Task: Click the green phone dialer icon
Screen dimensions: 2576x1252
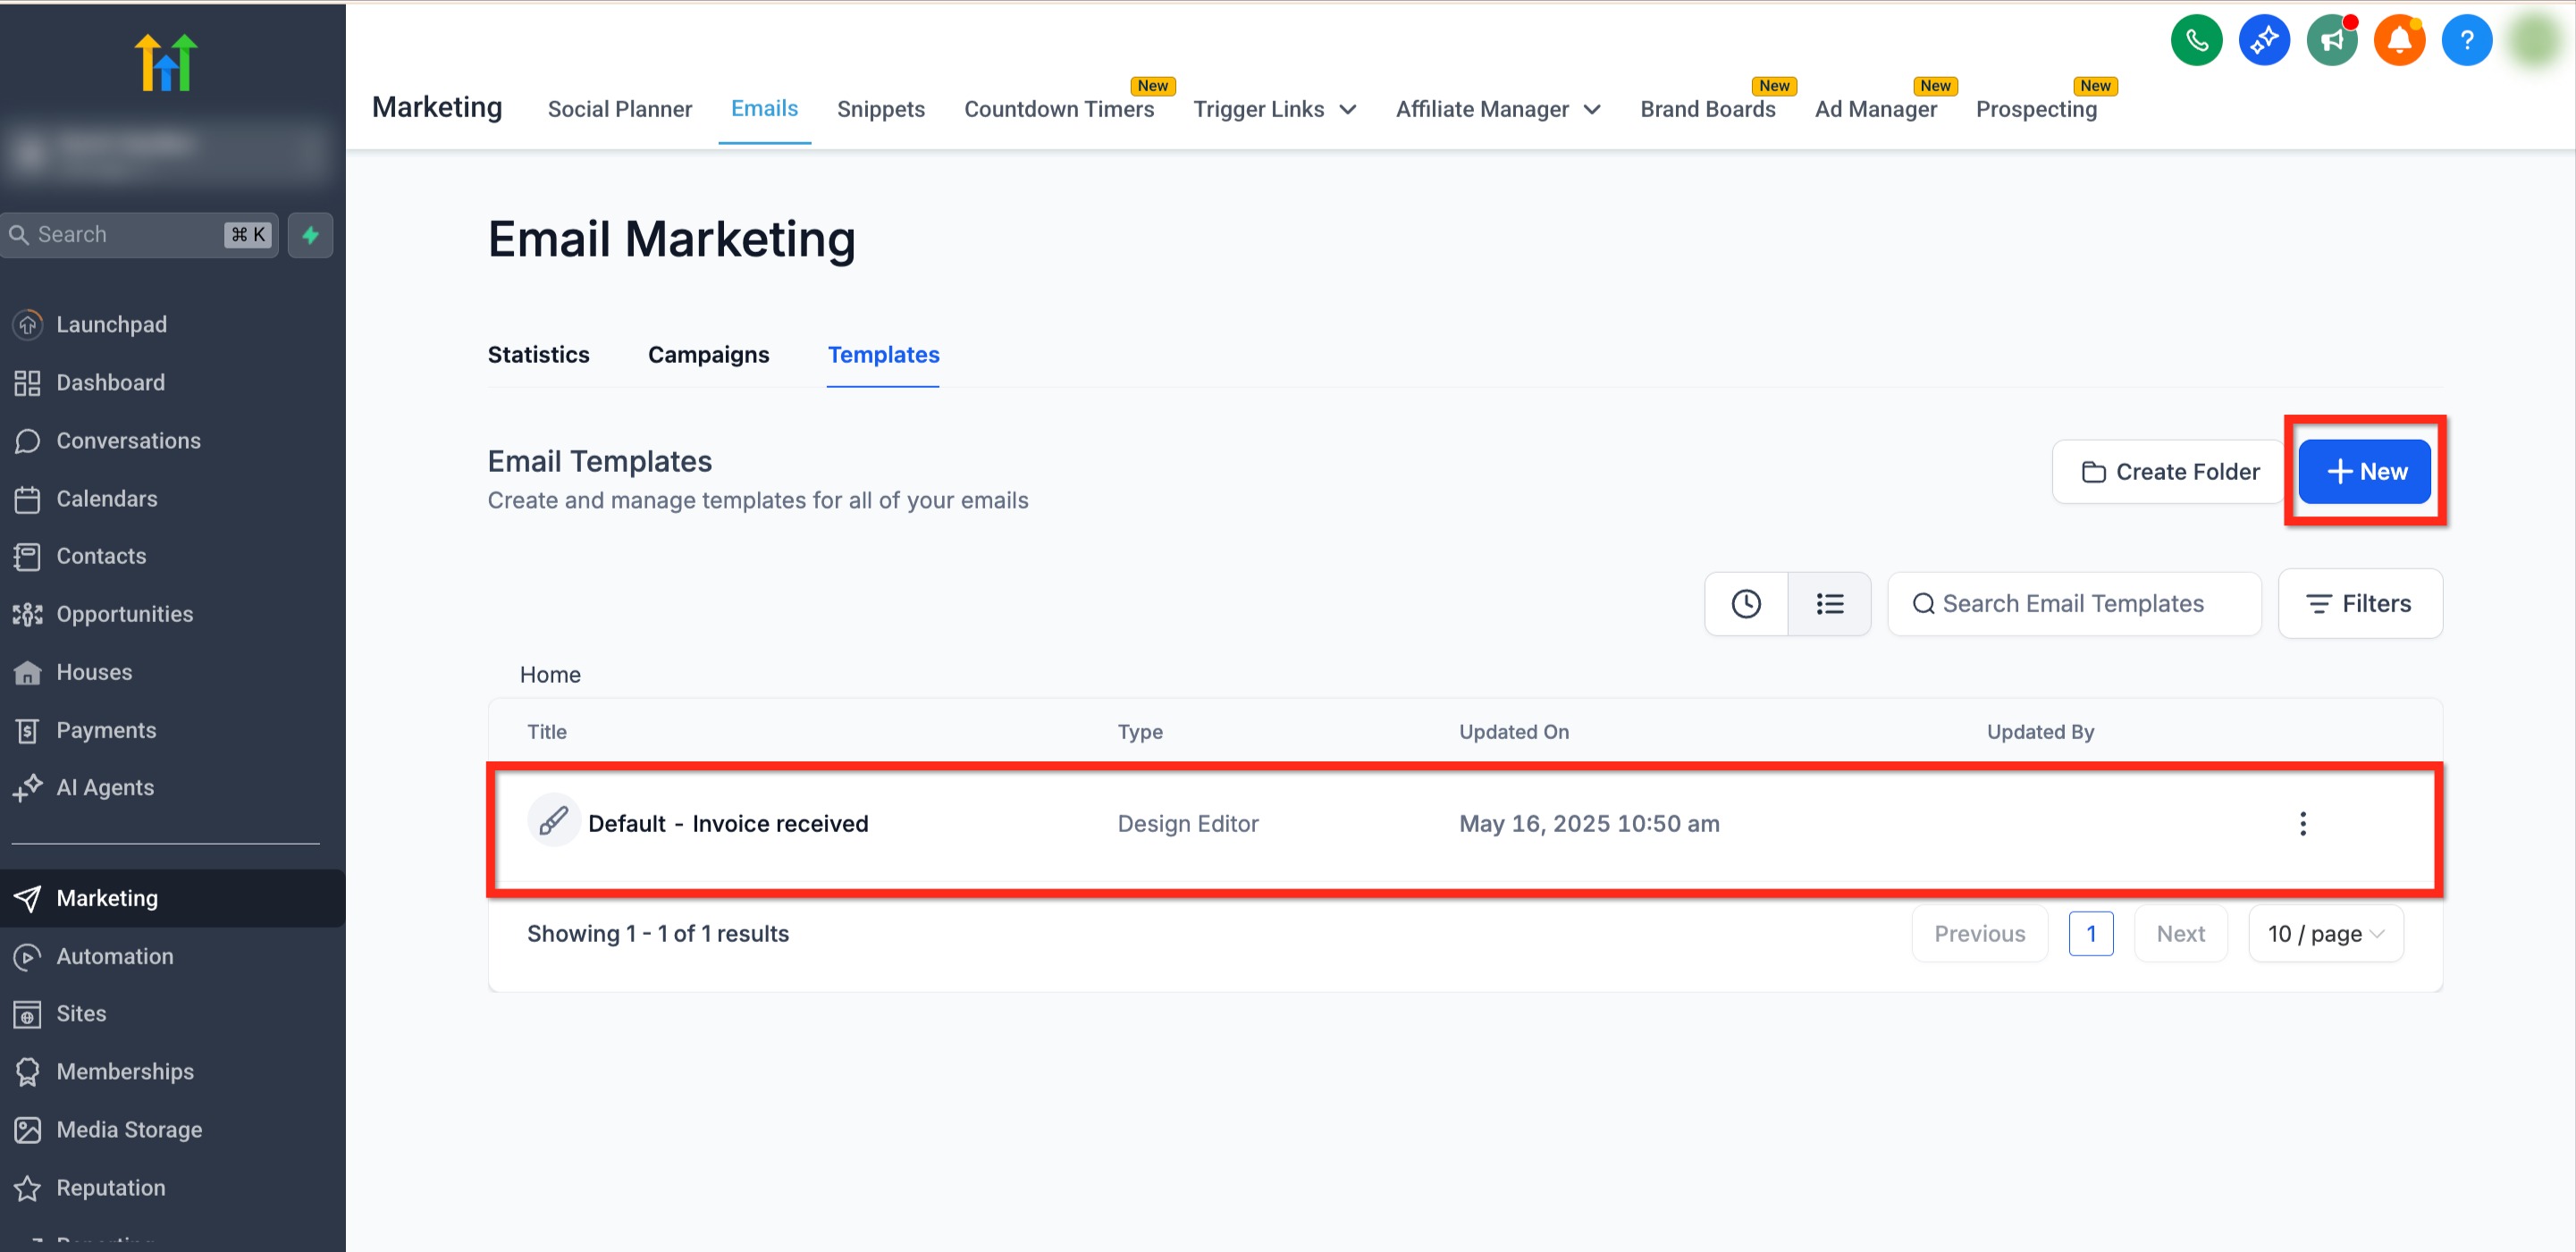Action: pos(2196,41)
